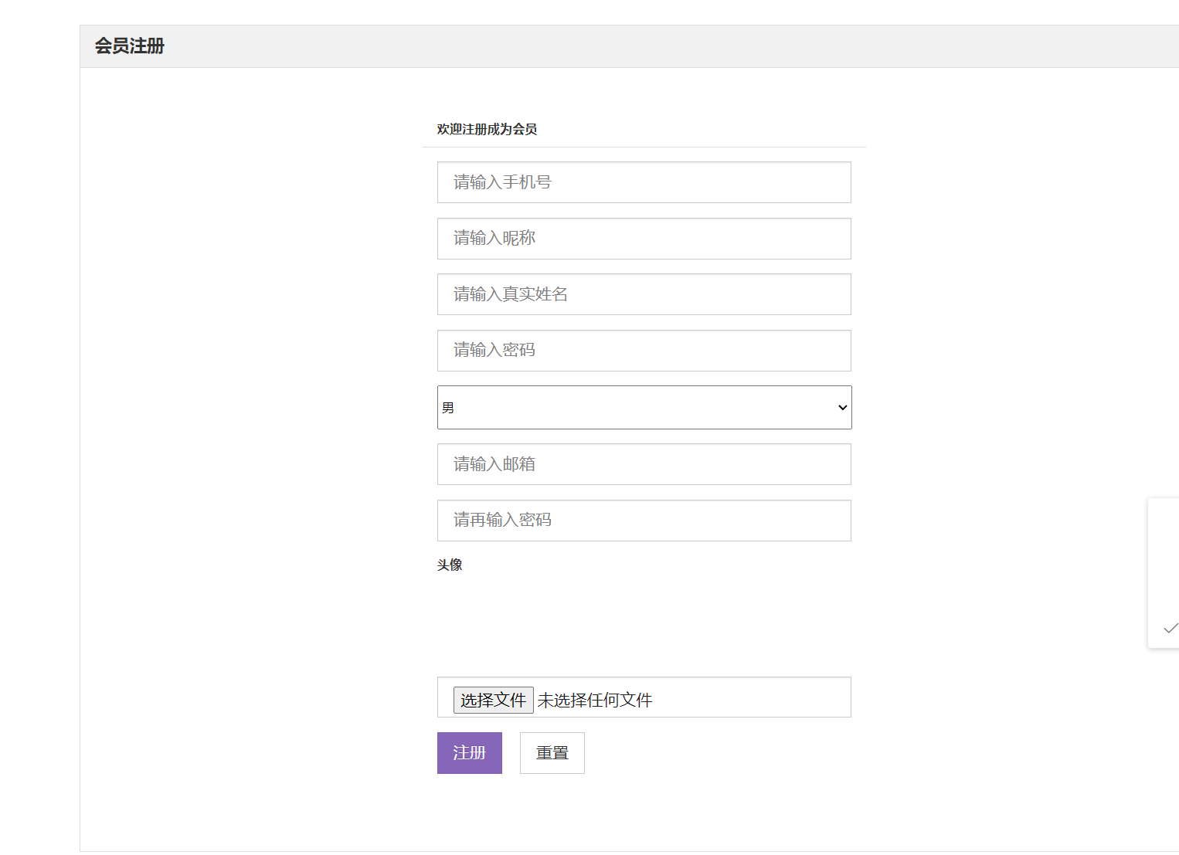
Task: Focus the 请输入手机号 phone number field
Action: click(x=644, y=182)
